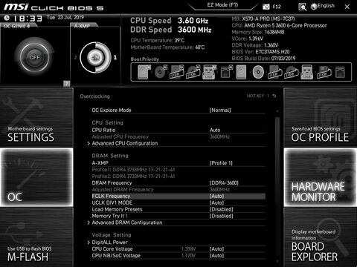Open M-FLASH to flash BIOS via USB

[x=36, y=237]
